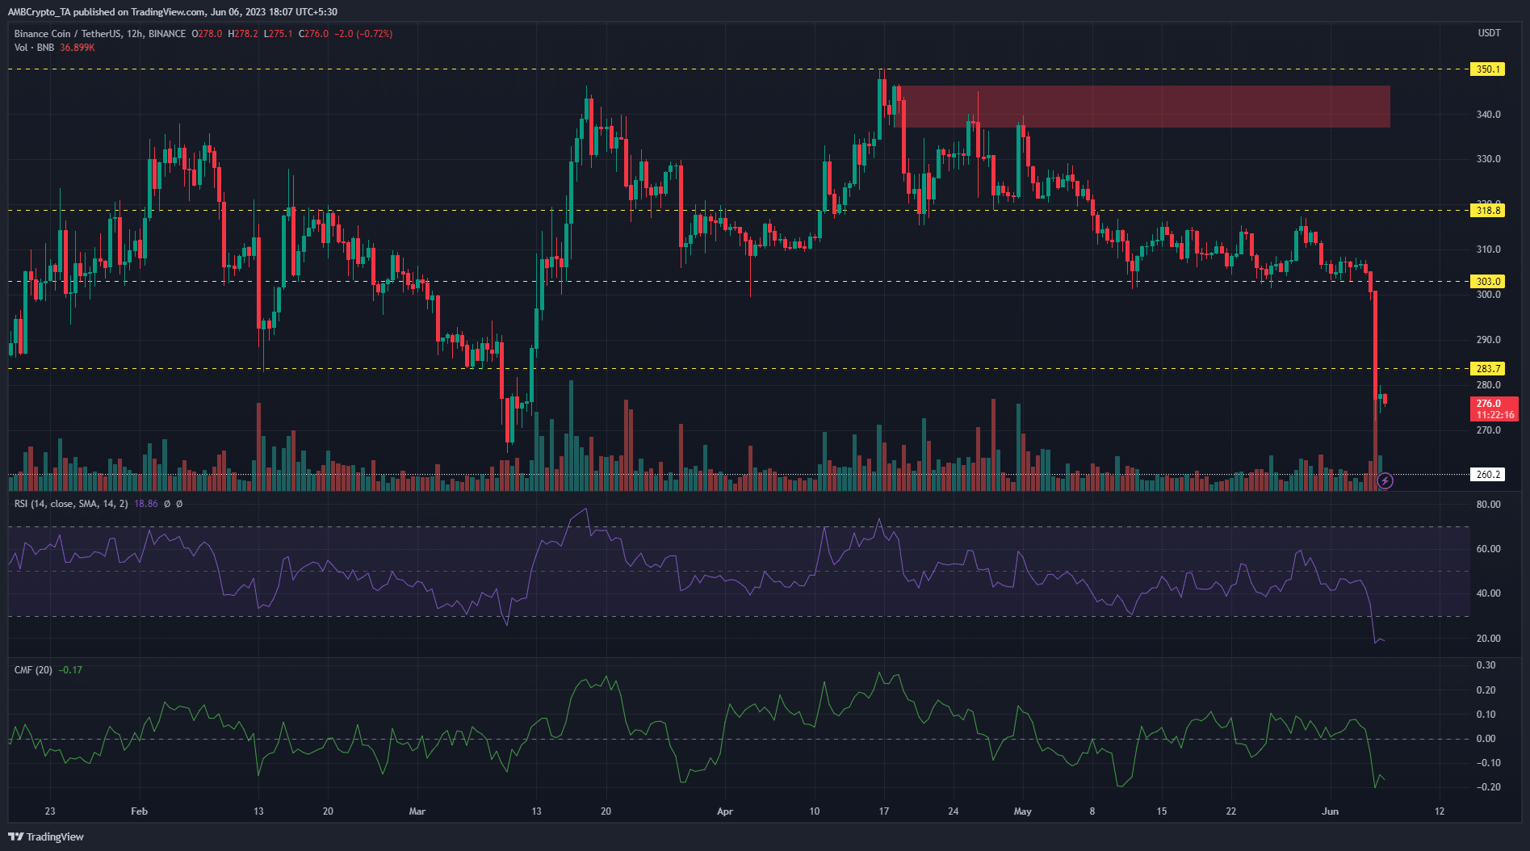
Task: Click the purple lightning bolt icon
Action: click(1385, 481)
